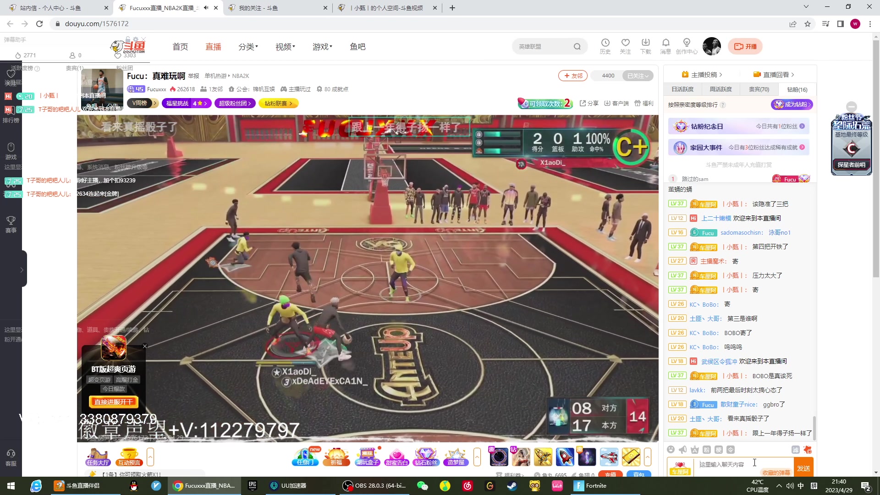
Task: Expand the gift list arrow
Action: 648,457
